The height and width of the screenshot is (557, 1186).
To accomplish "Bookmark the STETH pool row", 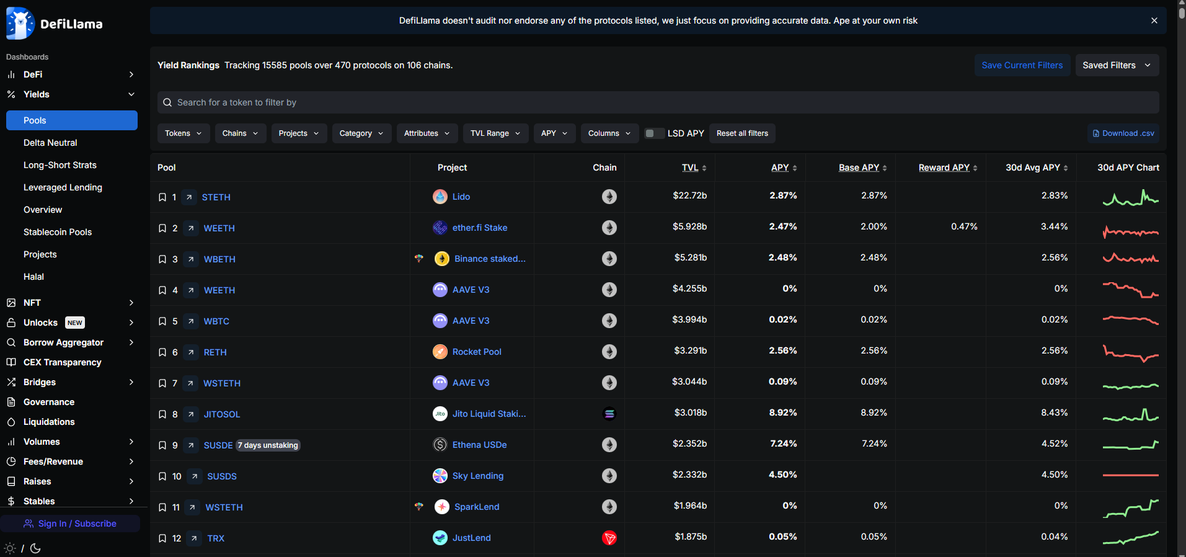I will [x=162, y=197].
